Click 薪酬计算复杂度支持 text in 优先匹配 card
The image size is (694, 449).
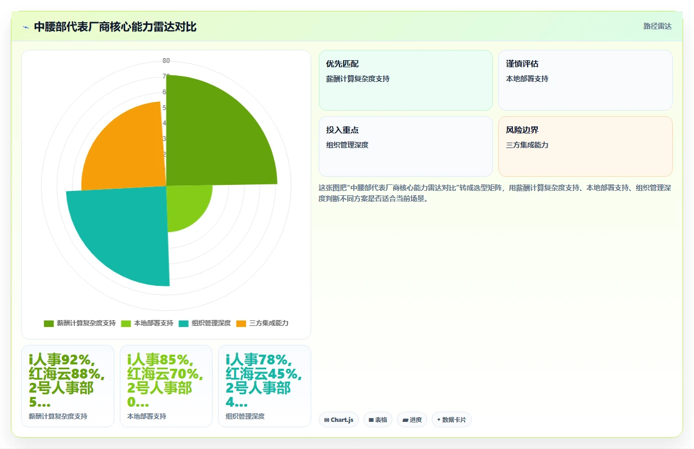(x=358, y=79)
